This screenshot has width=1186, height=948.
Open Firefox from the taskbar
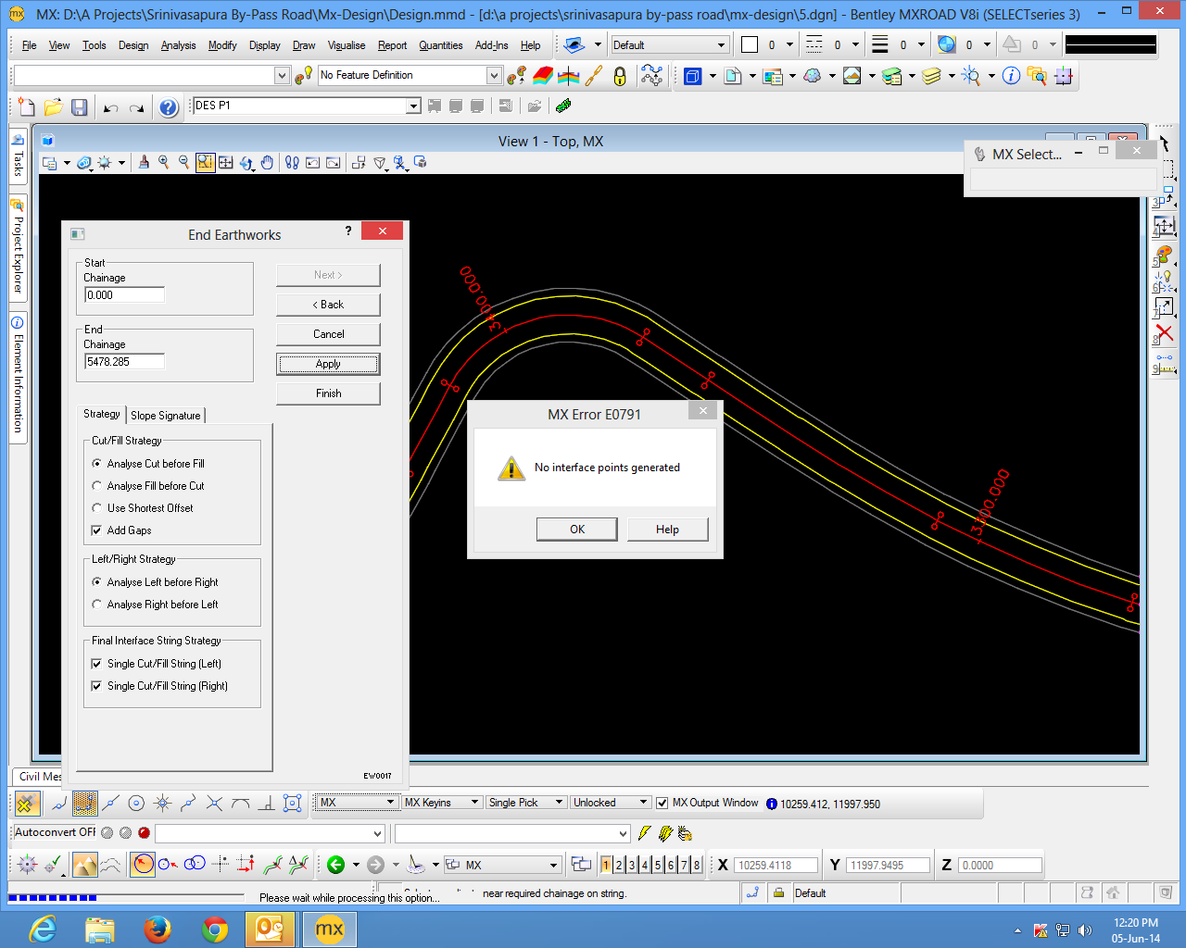pos(158,929)
